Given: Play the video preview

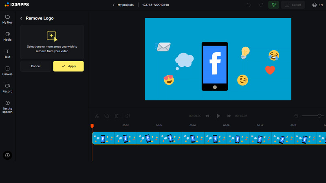Looking at the screenshot, I should 218,116.
